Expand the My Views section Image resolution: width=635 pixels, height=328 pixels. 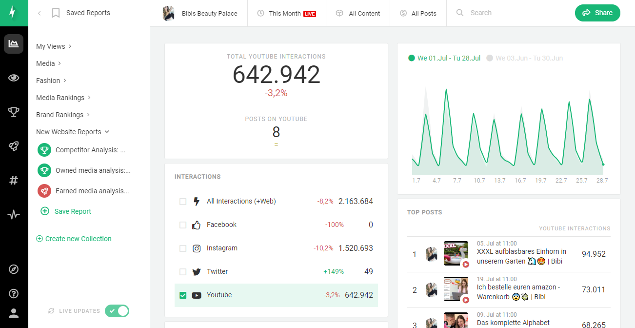tap(54, 46)
